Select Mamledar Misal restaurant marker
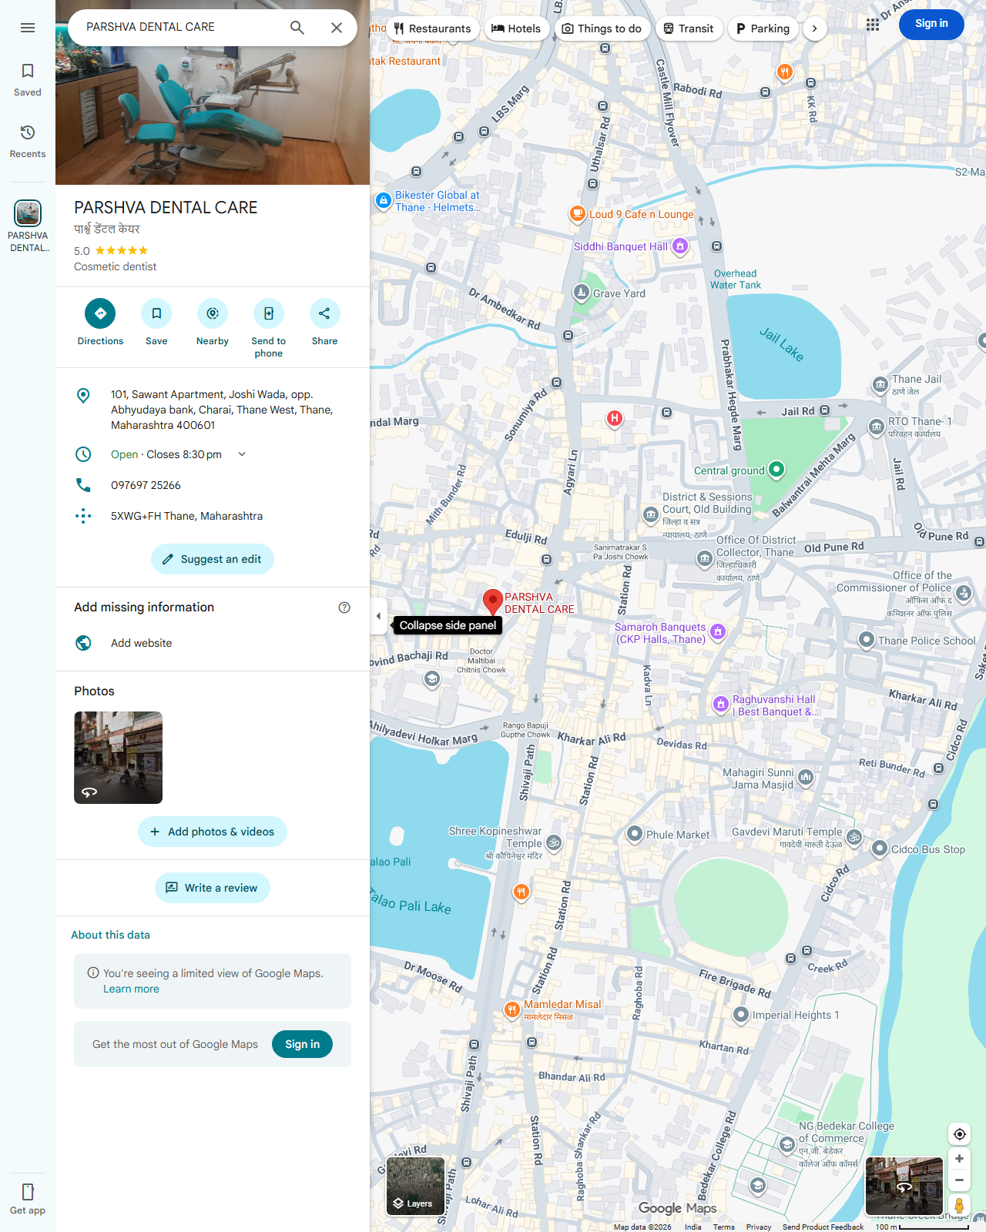 tap(511, 1009)
